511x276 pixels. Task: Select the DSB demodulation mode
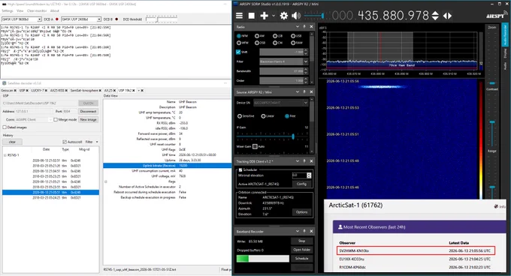tap(260, 43)
